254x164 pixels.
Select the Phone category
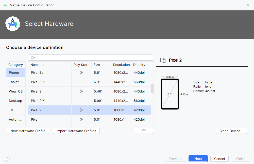tap(16, 72)
